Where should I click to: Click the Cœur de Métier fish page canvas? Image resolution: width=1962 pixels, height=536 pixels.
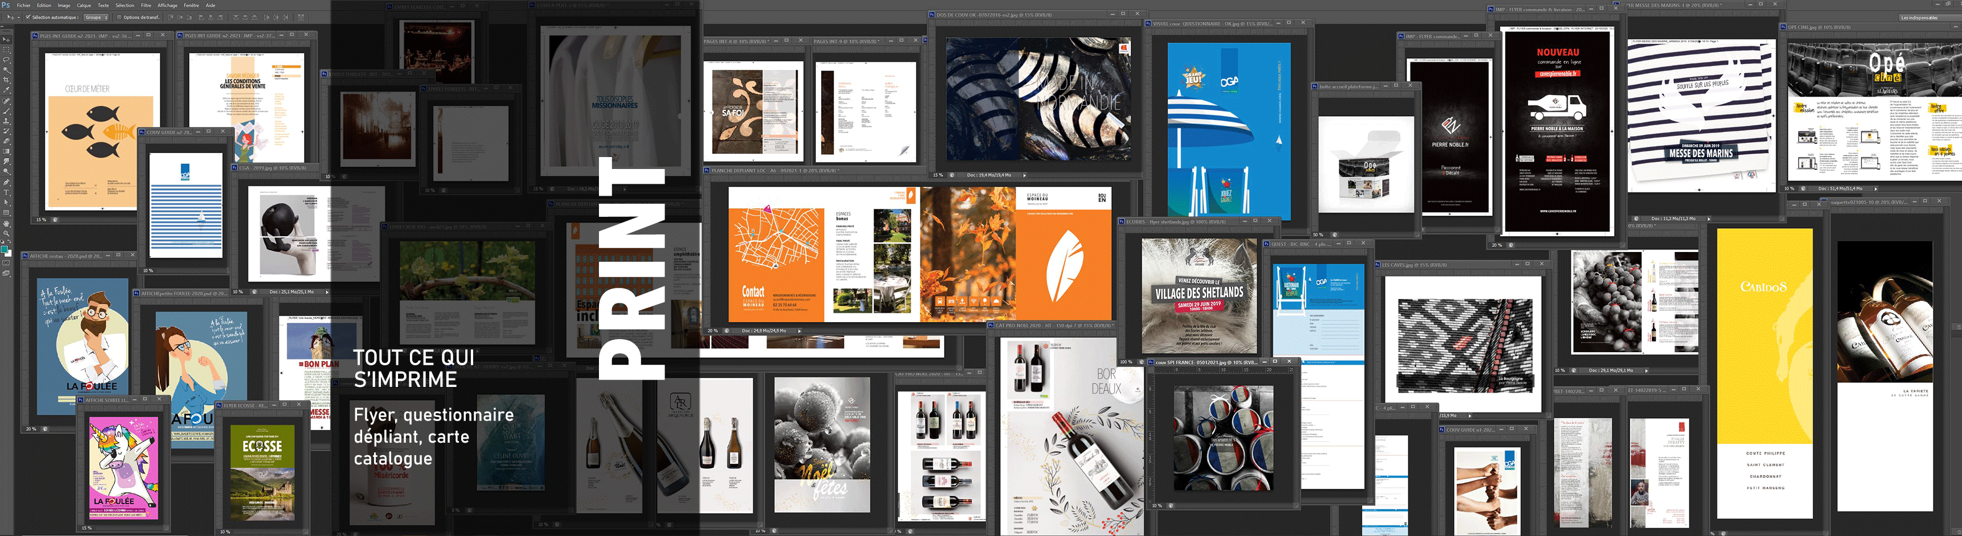[x=102, y=131]
